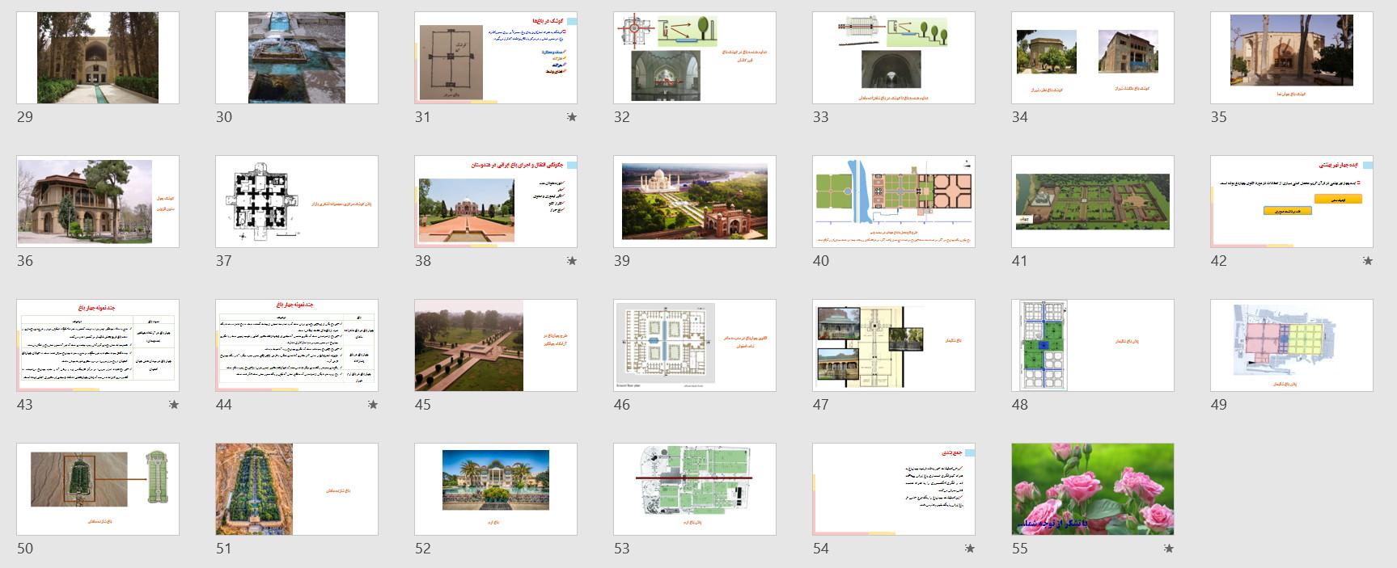
Task: Select slide 53 plan with red axis line
Action: click(x=694, y=489)
